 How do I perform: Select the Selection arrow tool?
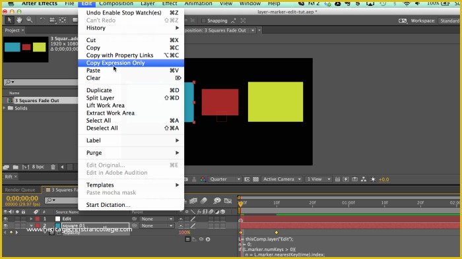tap(9, 20)
